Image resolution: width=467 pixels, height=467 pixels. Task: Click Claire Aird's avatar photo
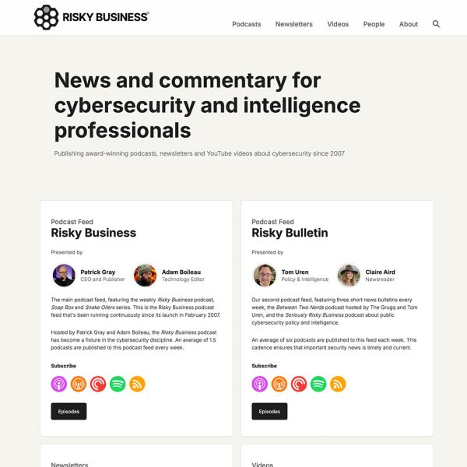pyautogui.click(x=349, y=276)
